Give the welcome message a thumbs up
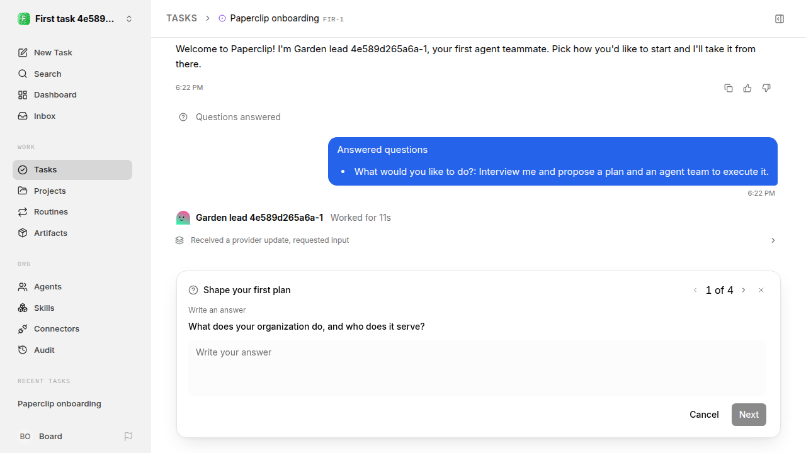This screenshot has width=806, height=453. [x=747, y=88]
